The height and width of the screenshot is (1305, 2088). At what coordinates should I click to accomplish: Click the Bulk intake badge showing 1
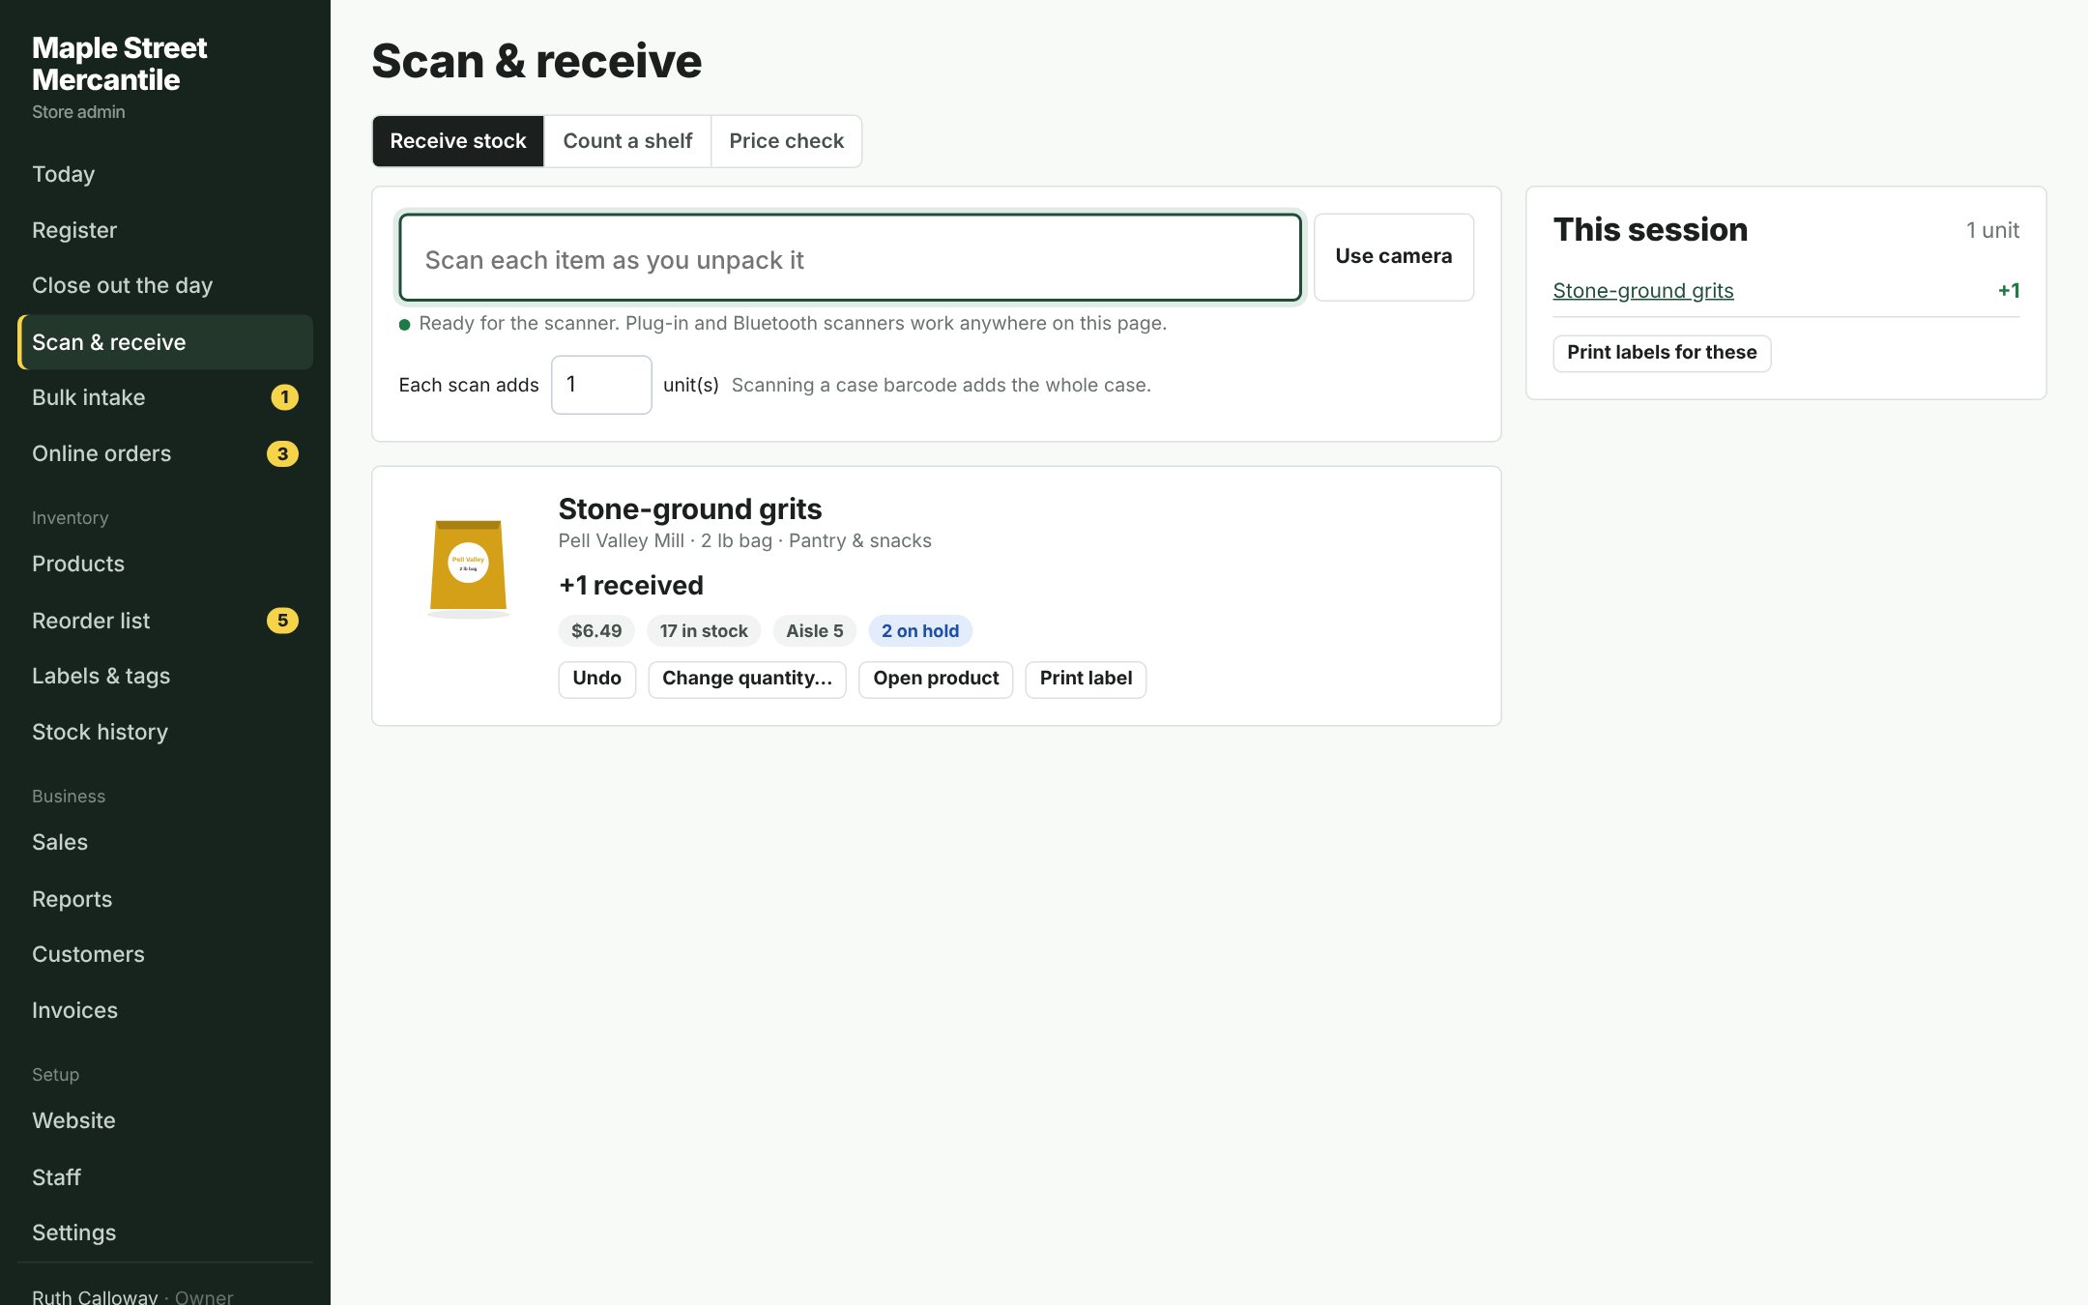(x=284, y=397)
